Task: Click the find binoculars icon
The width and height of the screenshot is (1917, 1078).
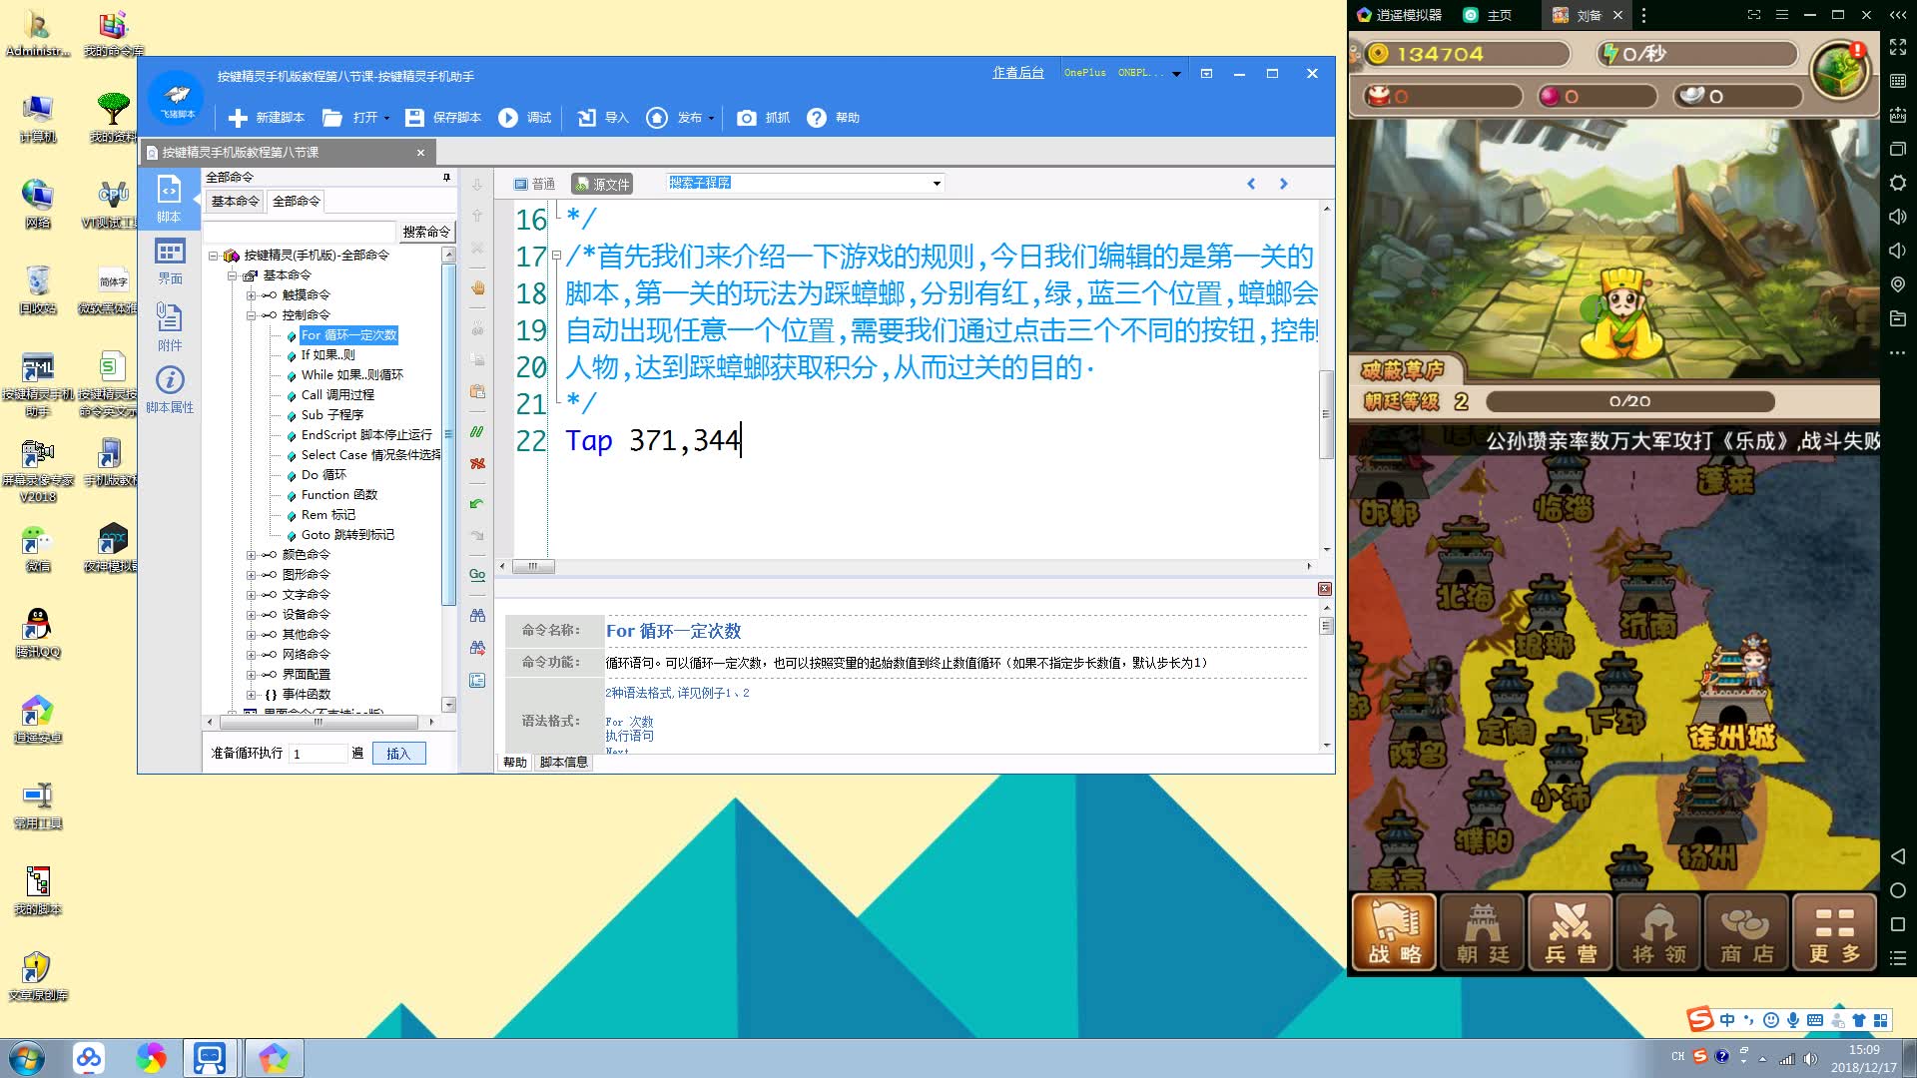Action: 477,616
